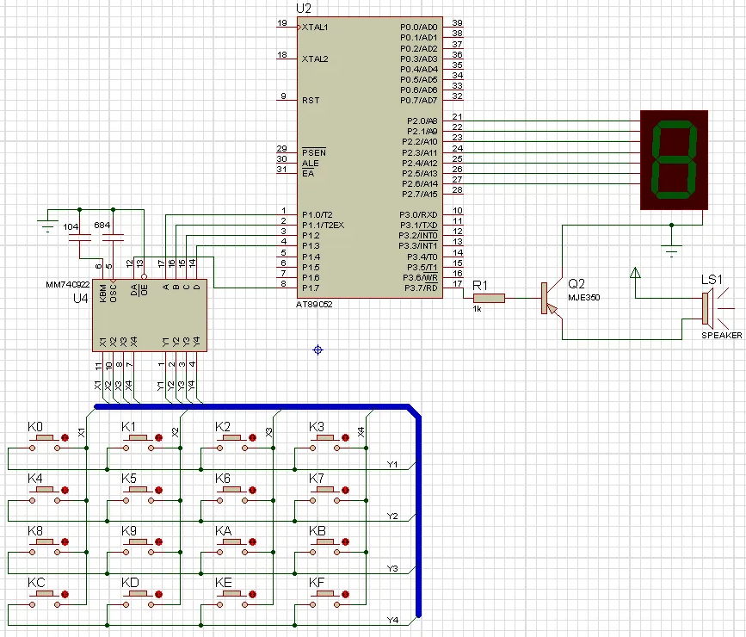The height and width of the screenshot is (637, 746).
Task: Click the X1 wire label beside button K0
Action: coord(82,433)
